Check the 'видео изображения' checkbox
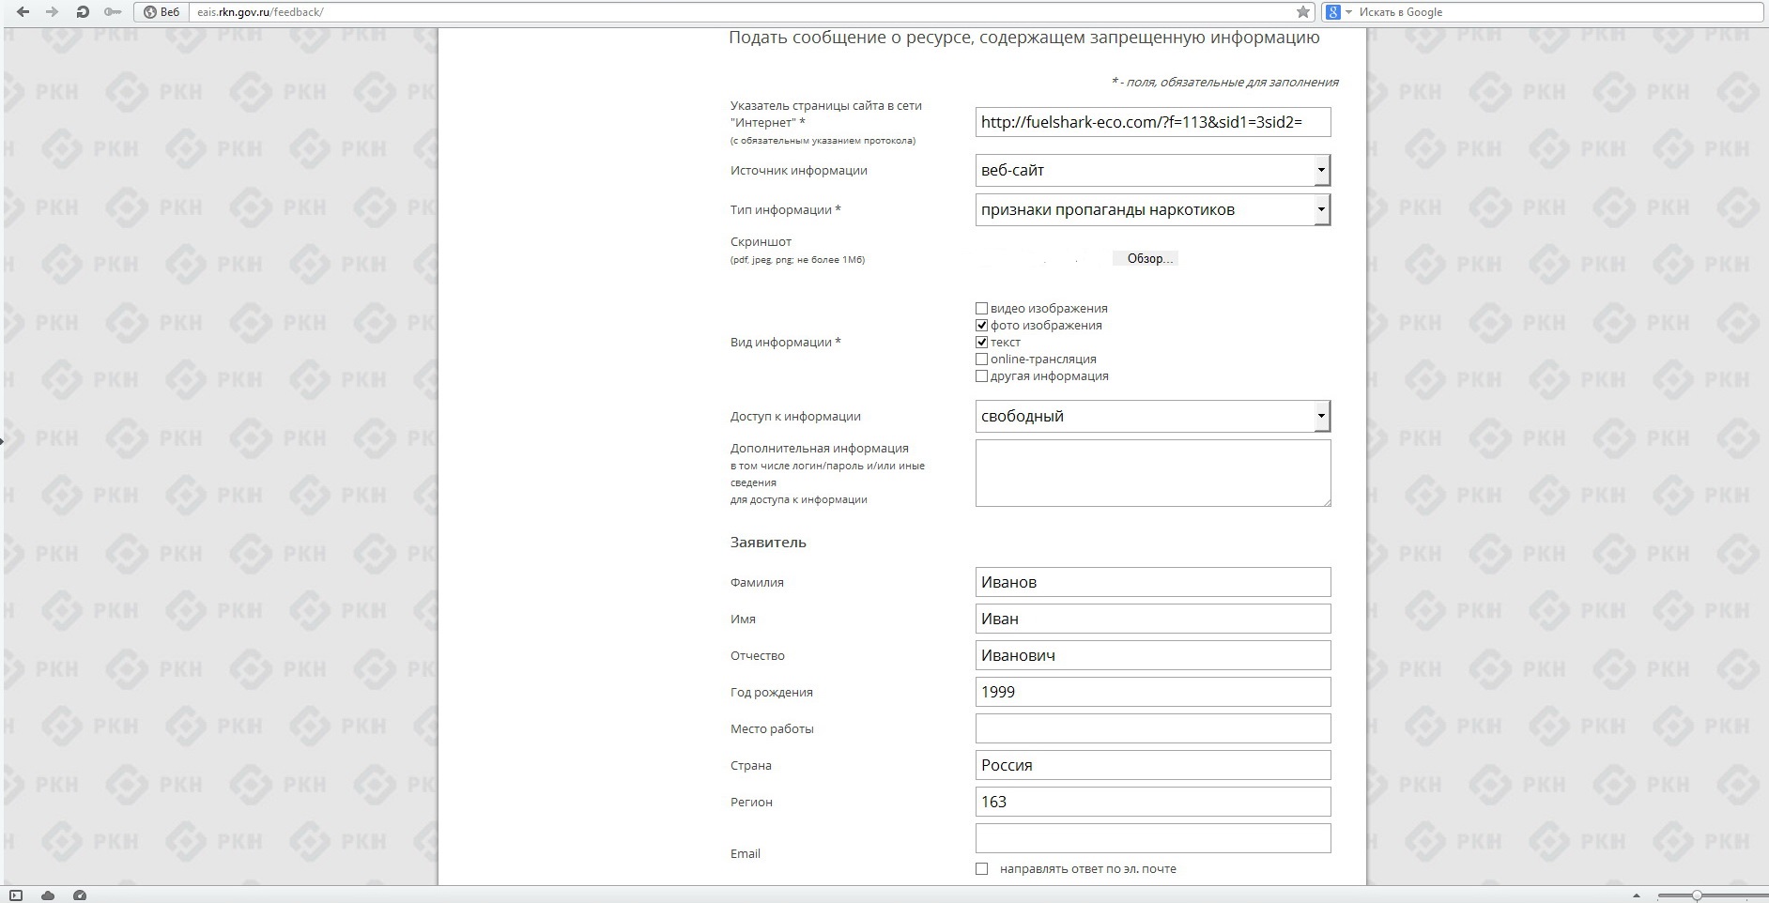1769x903 pixels. 981,309
